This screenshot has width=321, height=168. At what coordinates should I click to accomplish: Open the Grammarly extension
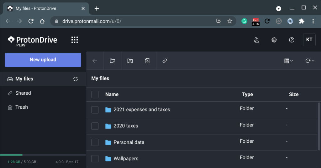(244, 21)
